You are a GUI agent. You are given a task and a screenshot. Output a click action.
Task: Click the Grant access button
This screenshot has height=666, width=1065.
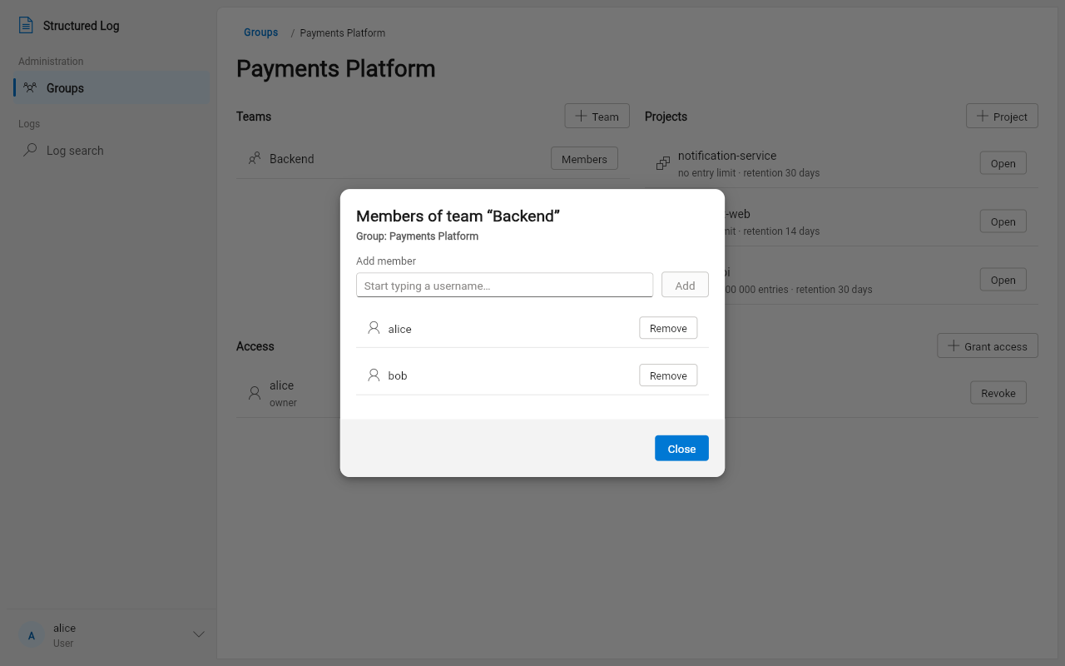point(988,345)
